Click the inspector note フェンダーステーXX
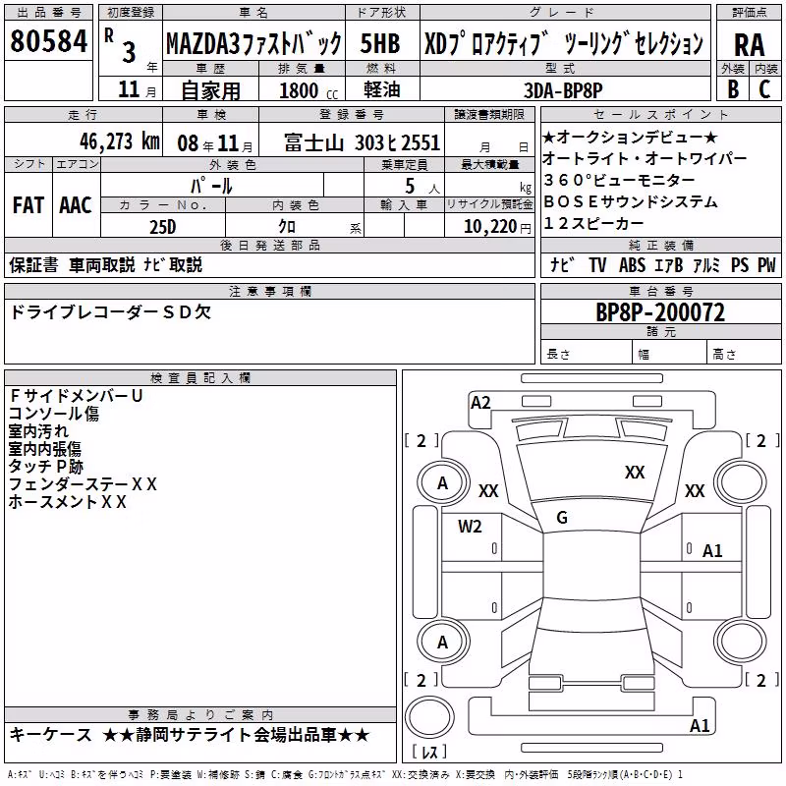The width and height of the screenshot is (786, 786). pyautogui.click(x=83, y=483)
